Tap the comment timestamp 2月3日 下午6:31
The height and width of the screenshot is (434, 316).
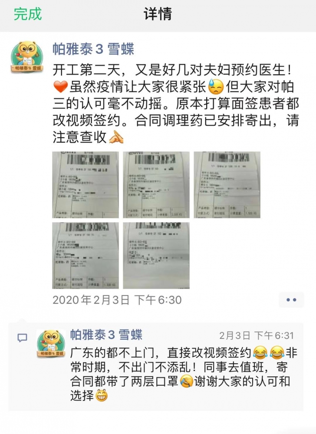[x=257, y=335]
